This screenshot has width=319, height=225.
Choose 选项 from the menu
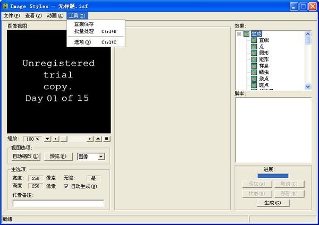[96, 42]
